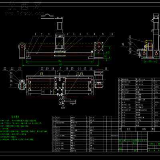Click the green technical requirements heading
160x160 pixels.
(15, 117)
